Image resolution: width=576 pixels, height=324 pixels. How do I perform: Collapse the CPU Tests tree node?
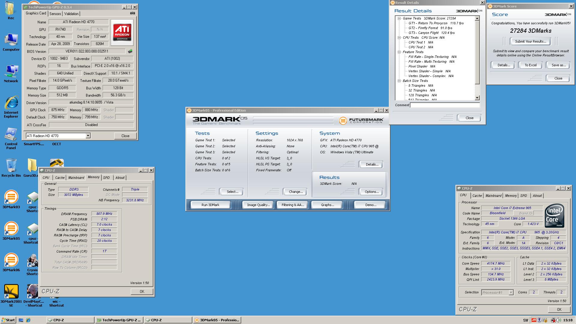coord(399,38)
